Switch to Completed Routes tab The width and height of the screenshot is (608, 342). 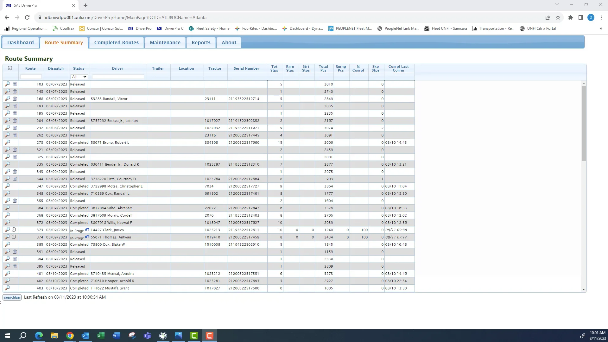(x=116, y=42)
